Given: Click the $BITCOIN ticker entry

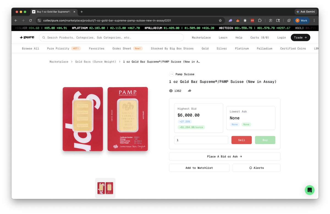Looking at the screenshot, I should [x=254, y=28].
